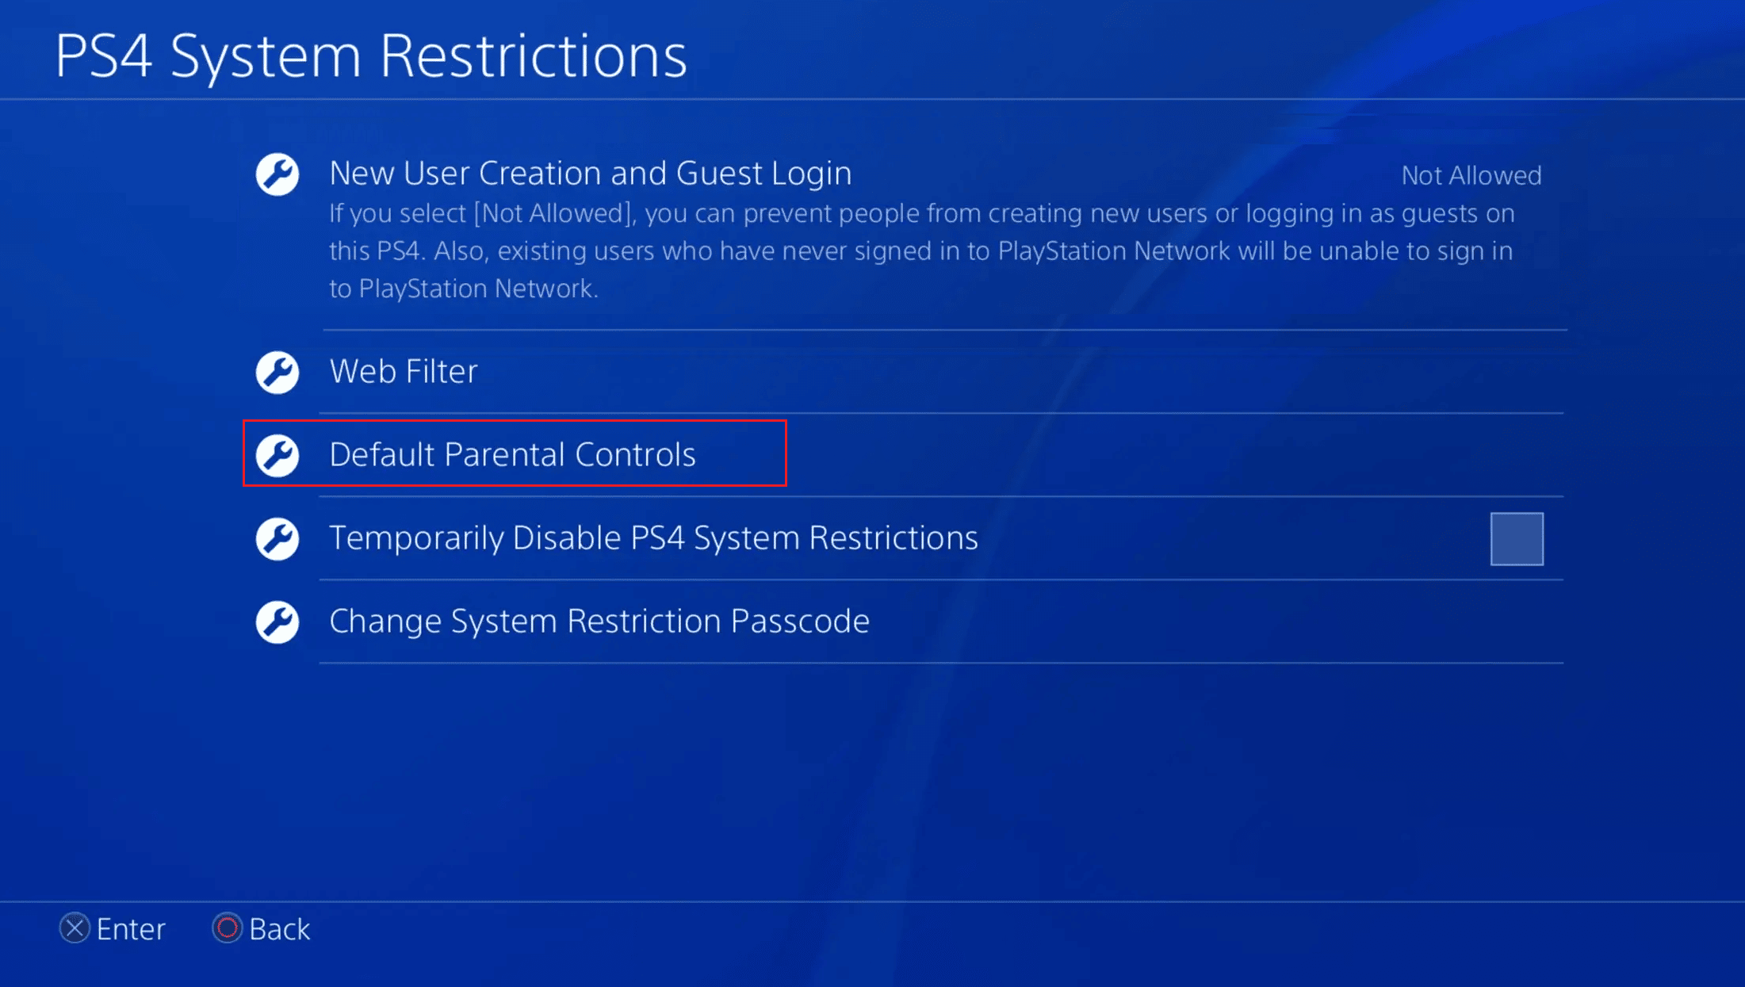
Task: Select Temporarily Disable PS4 System Restrictions label
Action: tap(653, 538)
